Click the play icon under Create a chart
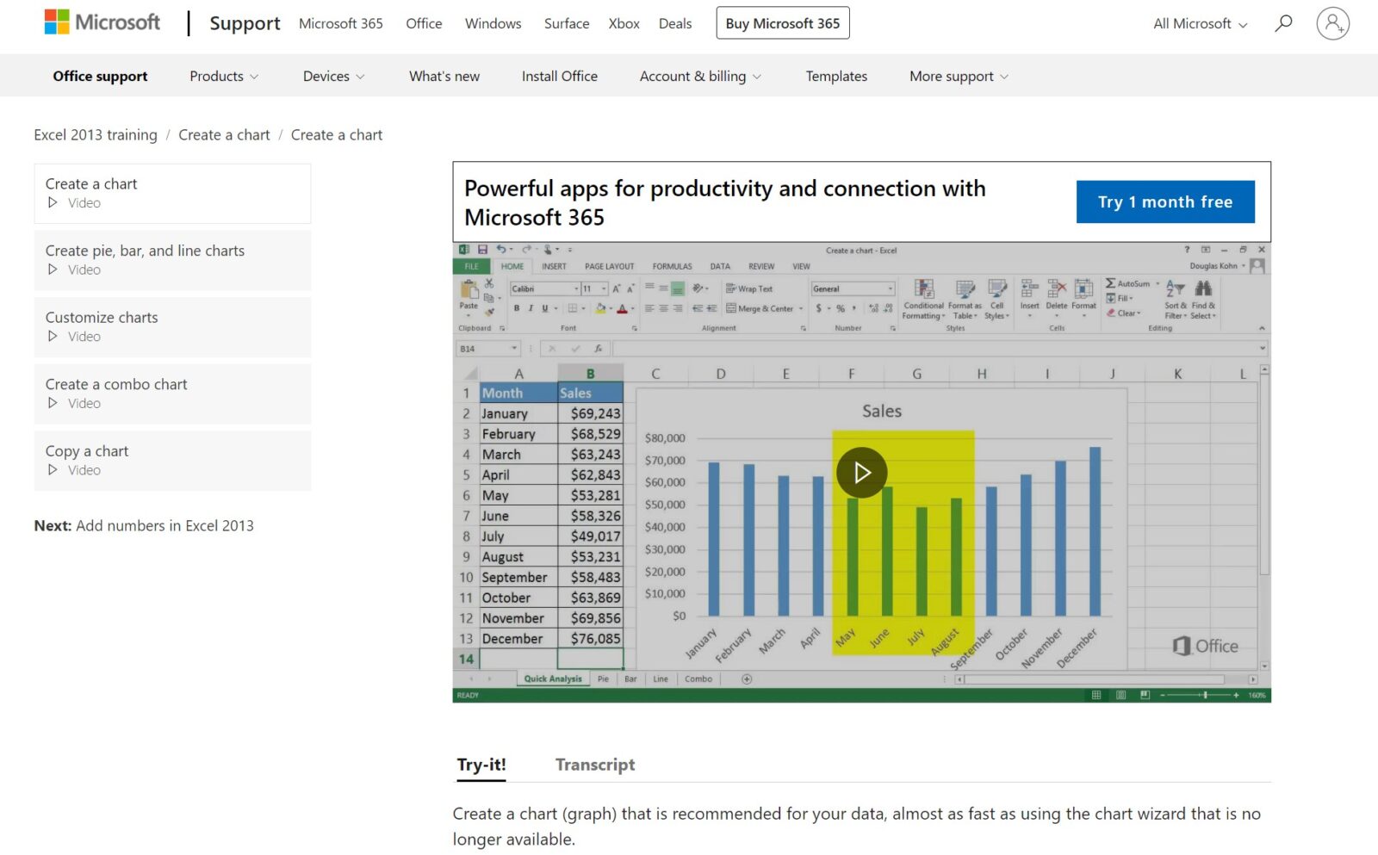Screen dimensions: 1378x855 [x=53, y=202]
